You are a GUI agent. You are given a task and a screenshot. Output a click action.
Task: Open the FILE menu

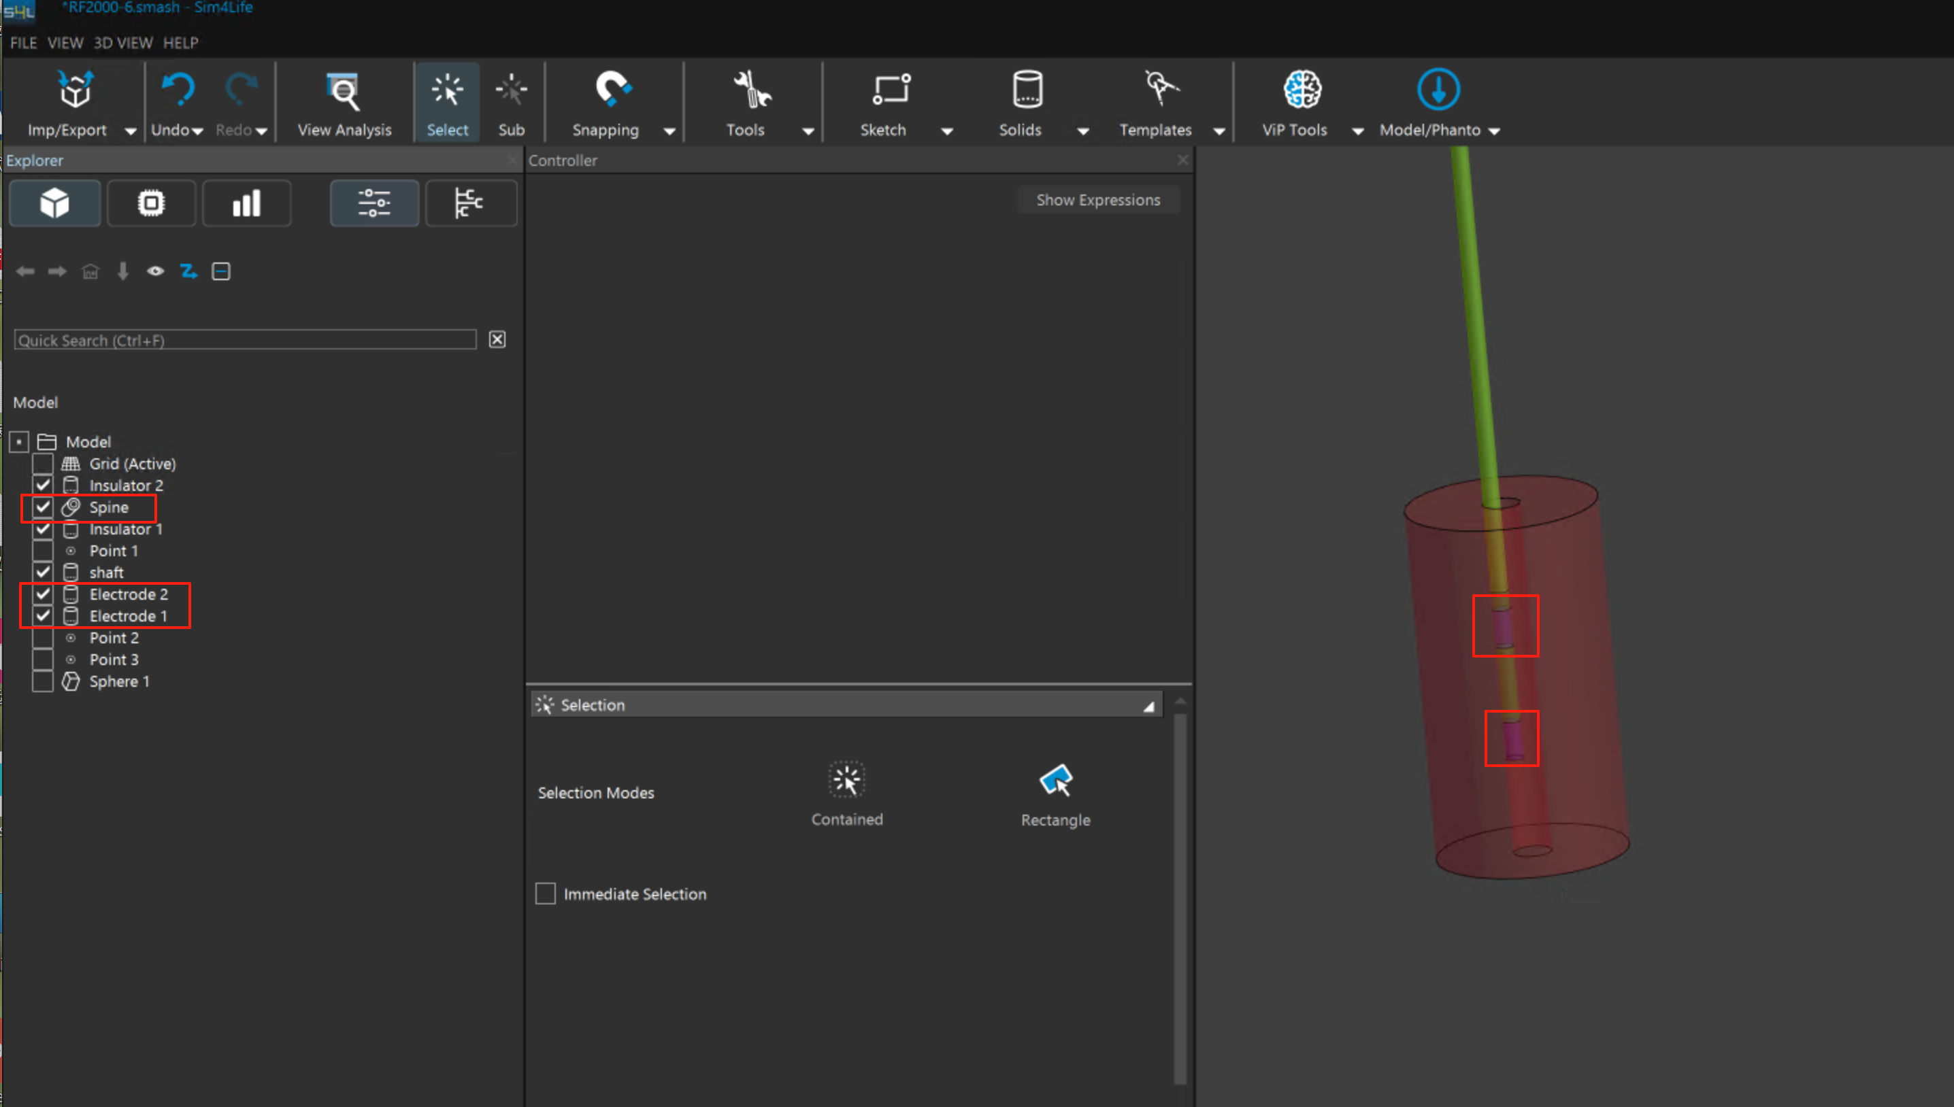point(23,44)
